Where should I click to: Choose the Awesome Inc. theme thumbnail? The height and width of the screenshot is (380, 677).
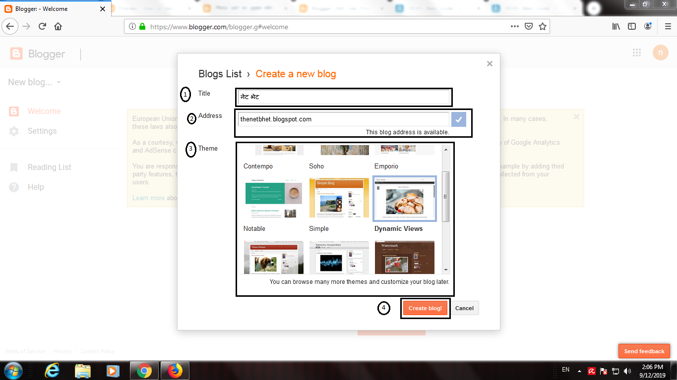click(339, 257)
